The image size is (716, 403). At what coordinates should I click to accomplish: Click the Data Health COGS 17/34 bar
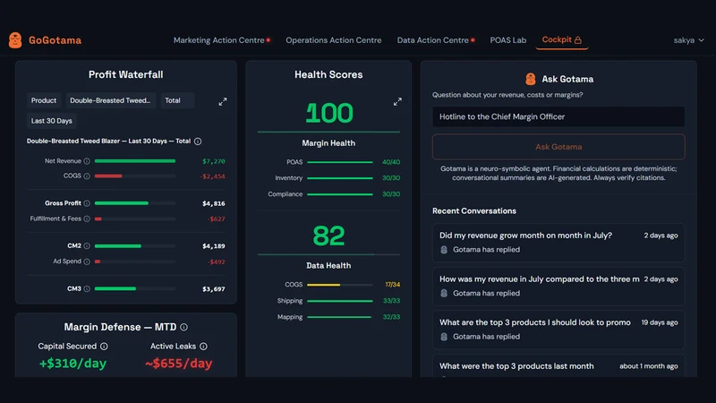click(x=340, y=285)
